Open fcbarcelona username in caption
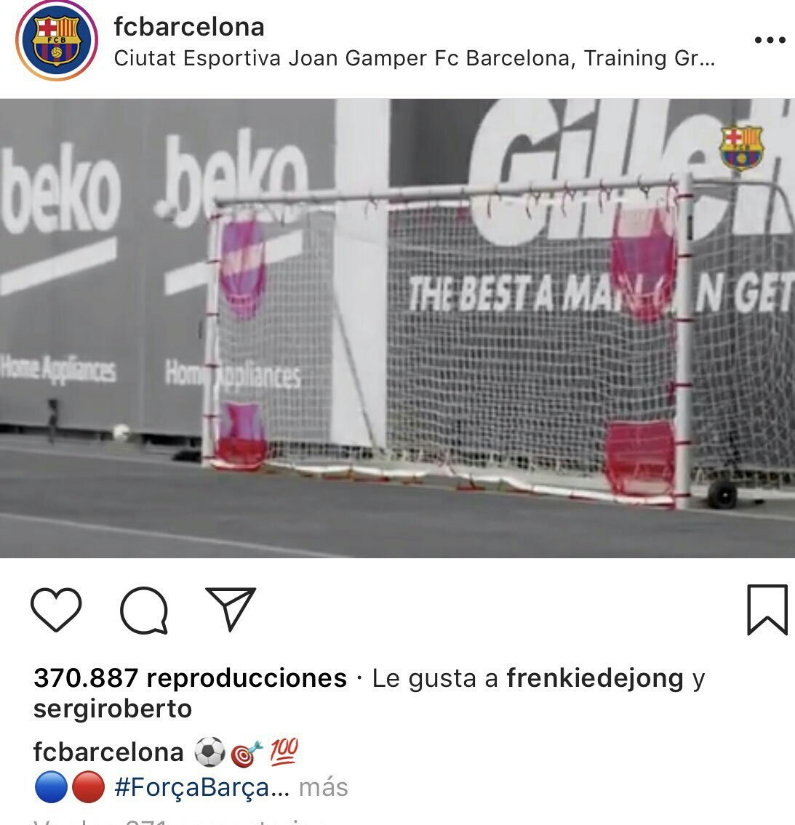This screenshot has width=795, height=825. coord(108,752)
